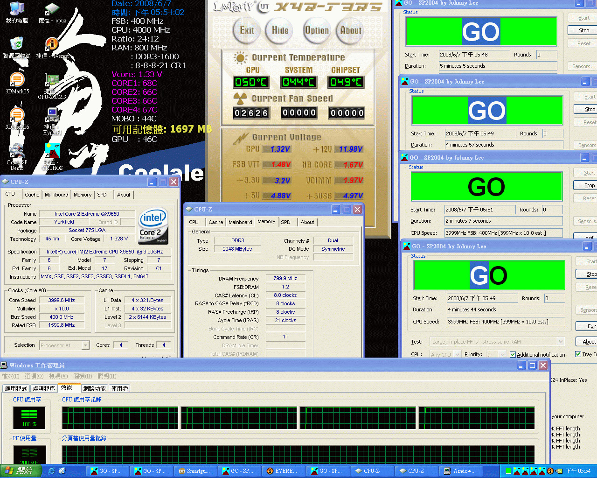Screen dimensions: 597x478
Task: Click the CPU 100% usage meter
Action: [29, 418]
